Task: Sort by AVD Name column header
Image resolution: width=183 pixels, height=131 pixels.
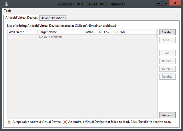Action: click(x=23, y=32)
